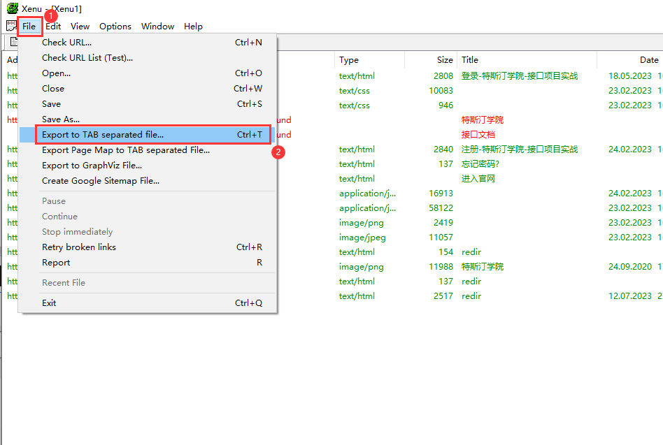Choose Check URL... from File menu
663x445 pixels.
click(147, 42)
